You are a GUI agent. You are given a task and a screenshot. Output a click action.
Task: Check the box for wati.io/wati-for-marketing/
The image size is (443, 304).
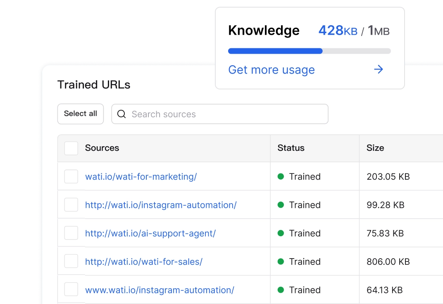click(71, 177)
